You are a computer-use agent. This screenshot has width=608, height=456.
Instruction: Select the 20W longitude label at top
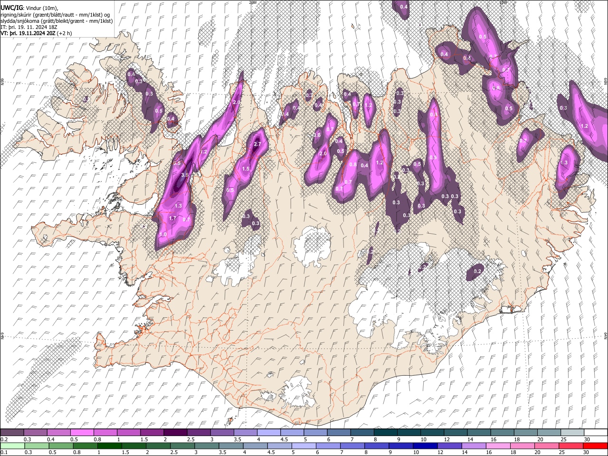pos(253,2)
